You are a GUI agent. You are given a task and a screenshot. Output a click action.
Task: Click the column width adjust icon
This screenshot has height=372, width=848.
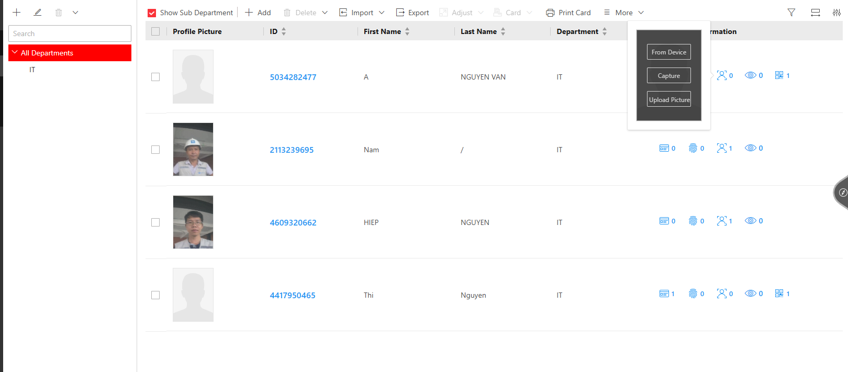[815, 13]
